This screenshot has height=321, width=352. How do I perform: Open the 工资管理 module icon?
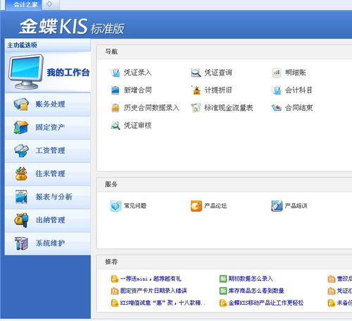tap(21, 150)
